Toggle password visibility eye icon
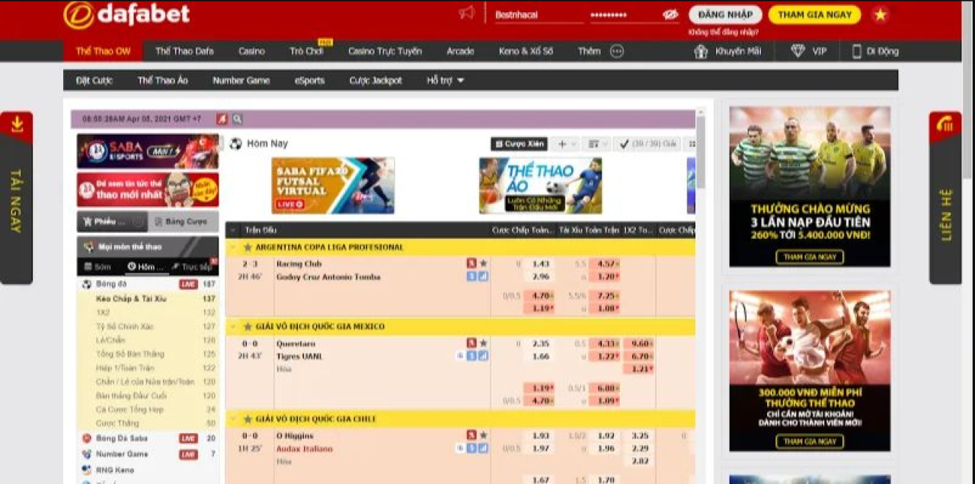 click(x=670, y=14)
